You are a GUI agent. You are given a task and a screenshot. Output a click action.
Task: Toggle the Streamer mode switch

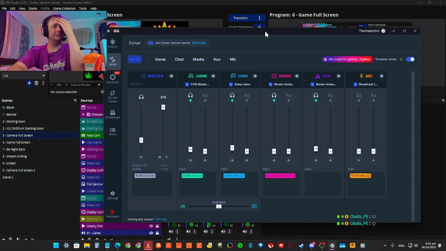pyautogui.click(x=410, y=59)
